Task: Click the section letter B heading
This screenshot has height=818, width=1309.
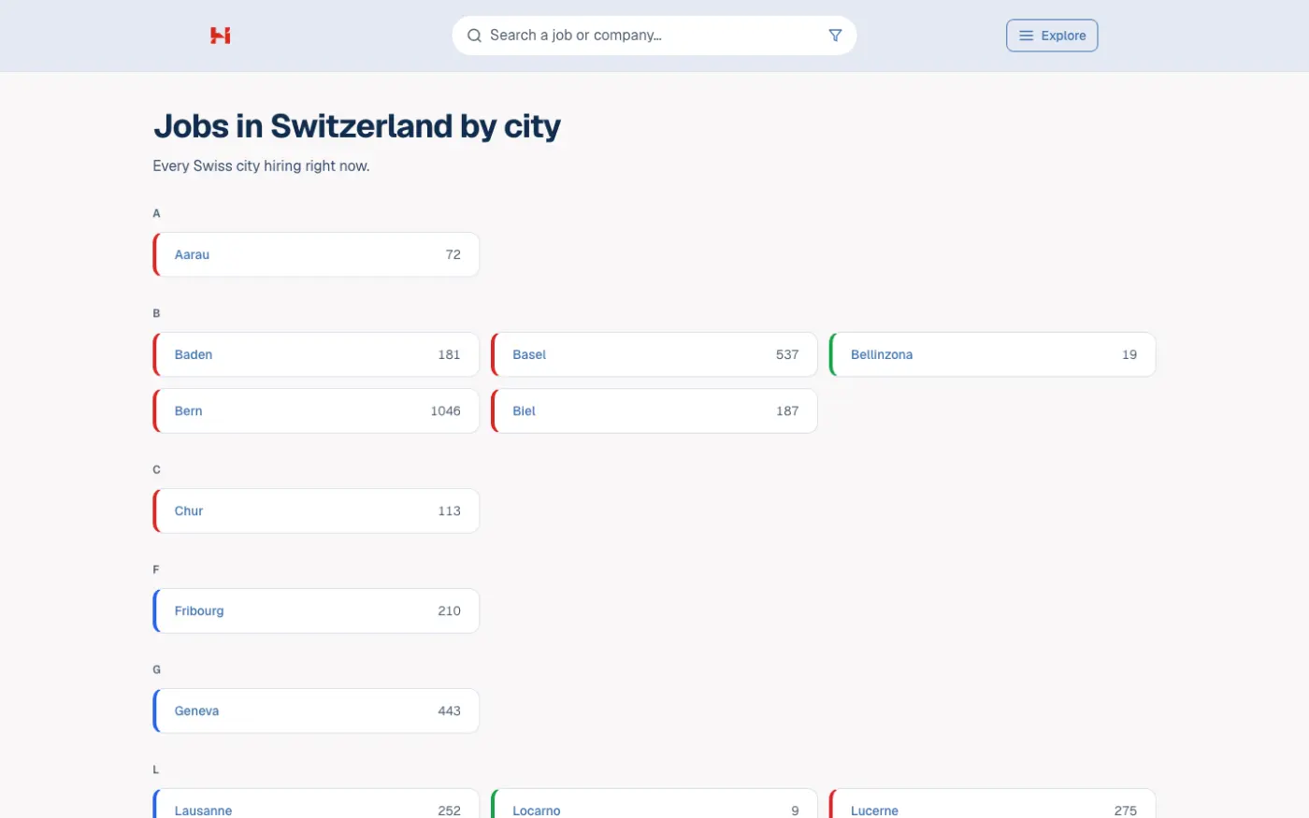Action: [x=156, y=313]
